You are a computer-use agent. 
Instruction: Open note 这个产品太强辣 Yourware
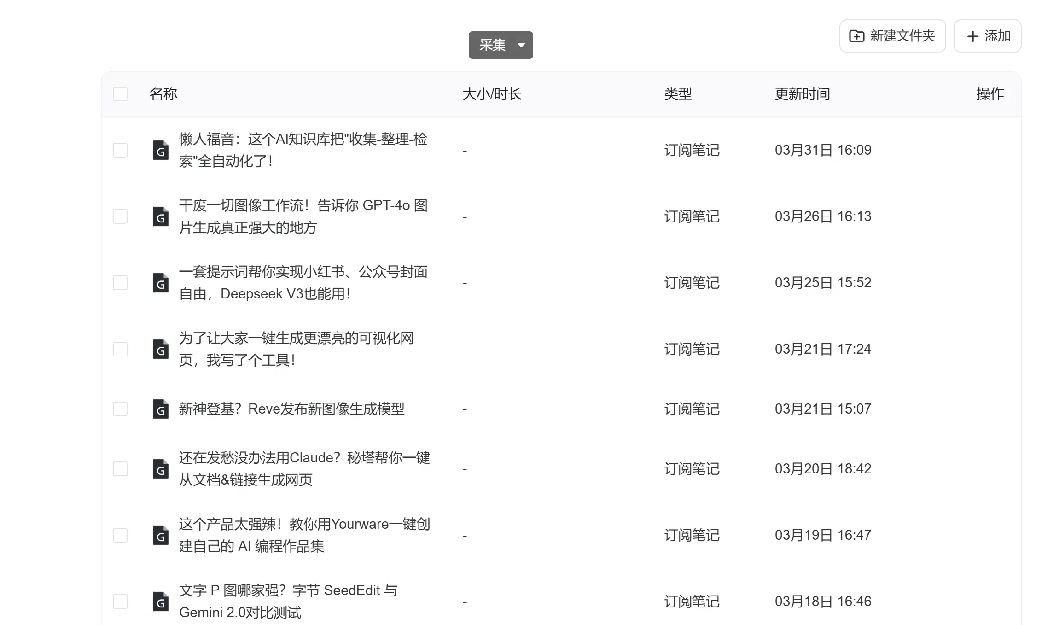coord(304,535)
